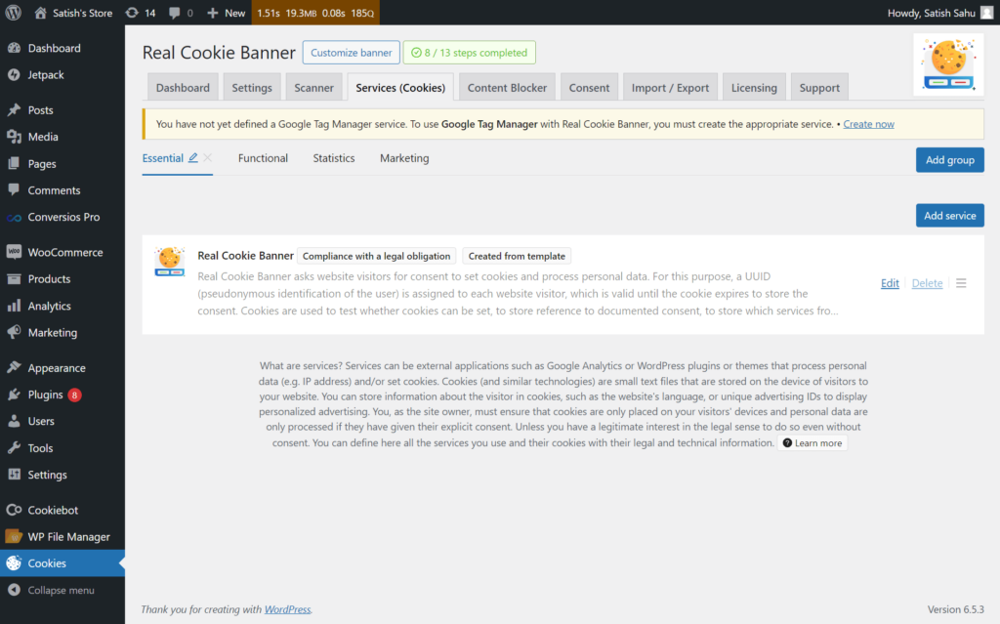Screen dimensions: 1000x624
Task: Click the Real Cookie Banner logo thumbnail
Action: (948, 64)
